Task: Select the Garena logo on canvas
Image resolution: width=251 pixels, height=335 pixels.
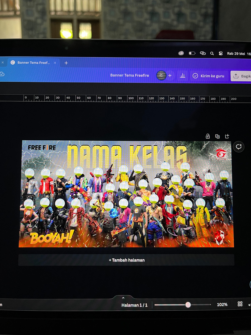Action: coord(221,154)
